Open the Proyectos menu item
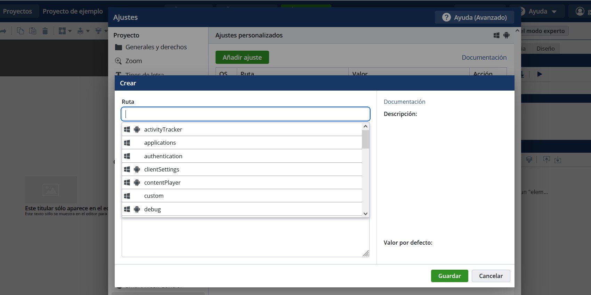 coord(17,11)
